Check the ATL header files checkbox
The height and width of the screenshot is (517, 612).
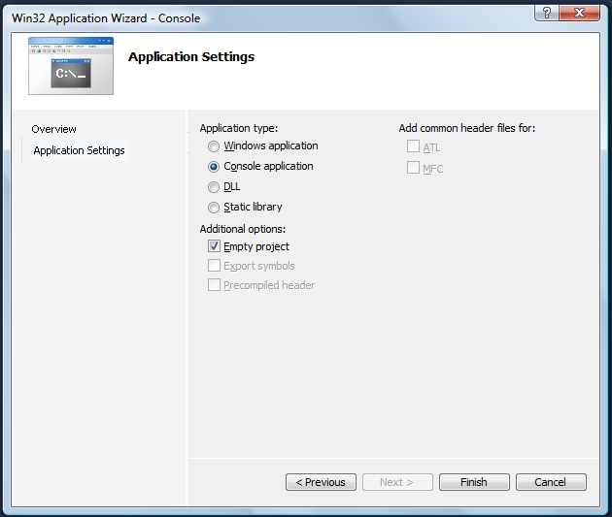414,147
